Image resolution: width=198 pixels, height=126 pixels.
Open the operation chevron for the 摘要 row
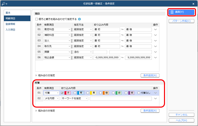pyautogui.click(x=155, y=52)
